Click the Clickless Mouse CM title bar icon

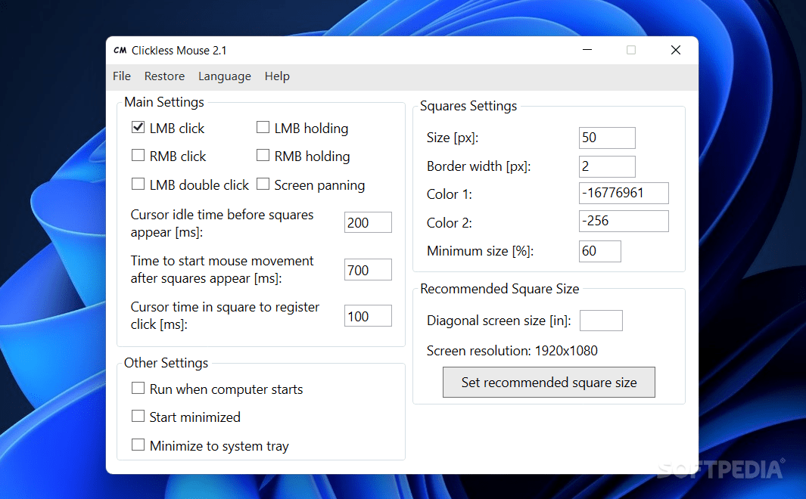click(120, 51)
